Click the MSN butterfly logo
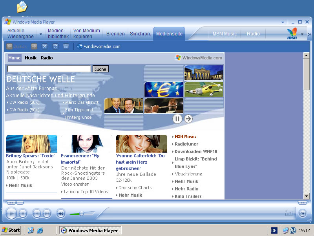Viewport: 314px width, 236px height. tap(292, 33)
